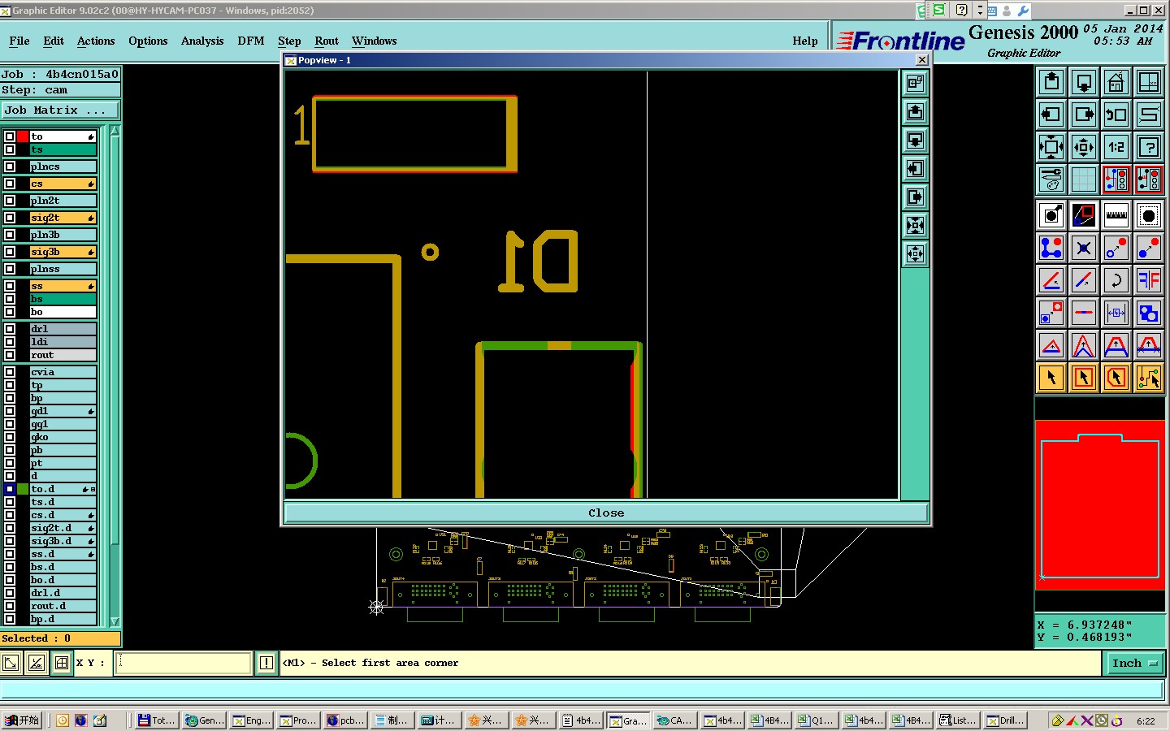
Task: Click the mirror F icon
Action: (1149, 280)
